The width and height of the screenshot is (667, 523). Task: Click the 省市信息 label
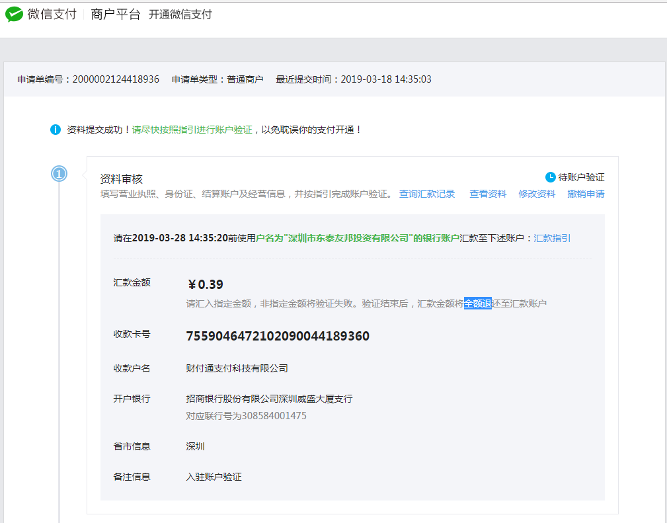click(x=132, y=446)
